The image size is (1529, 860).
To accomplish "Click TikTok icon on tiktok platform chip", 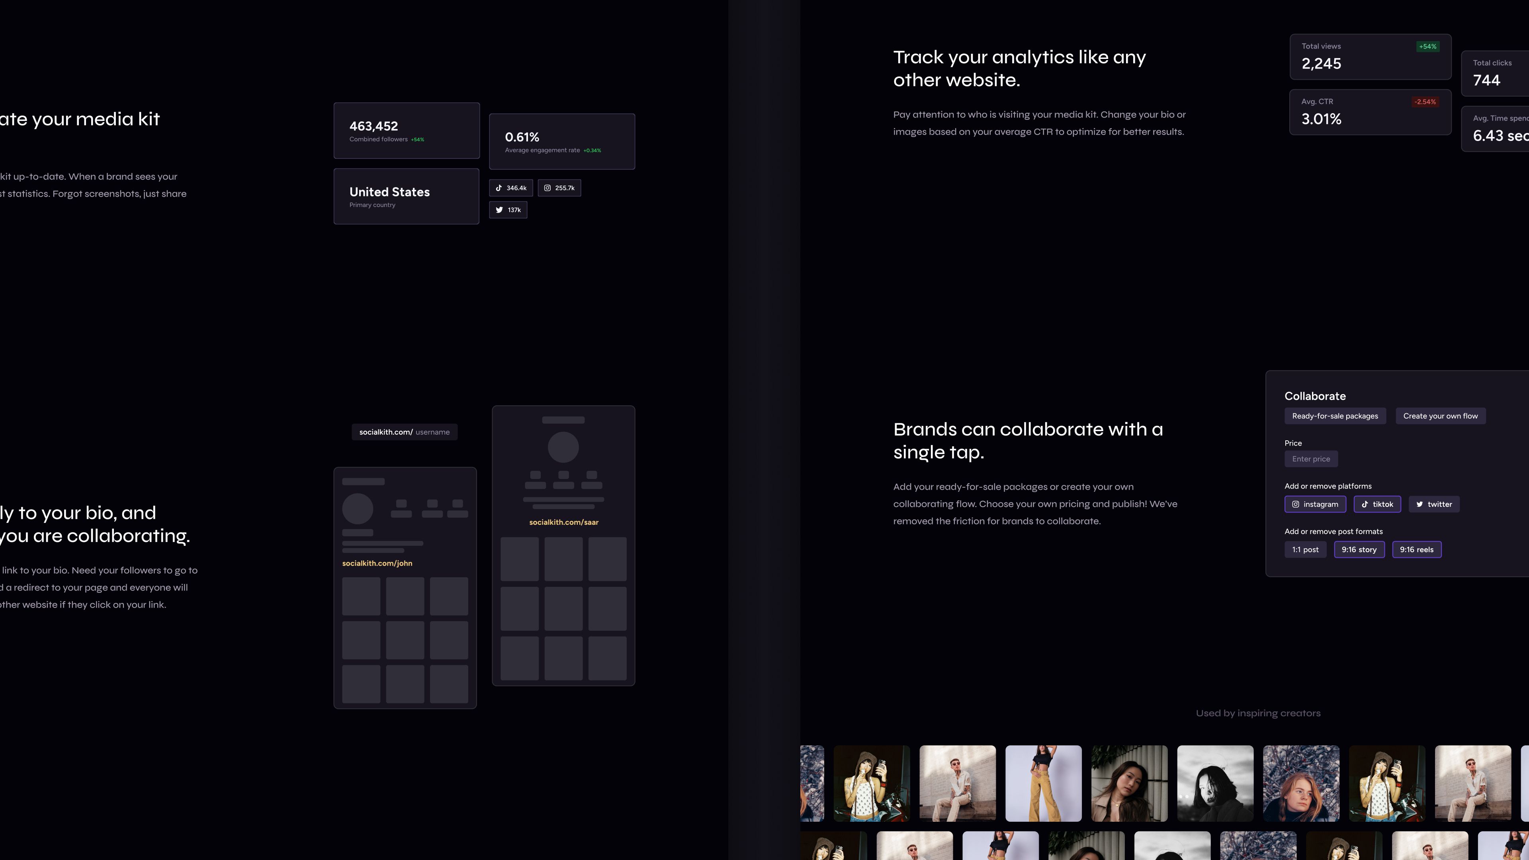I will coord(1365,504).
